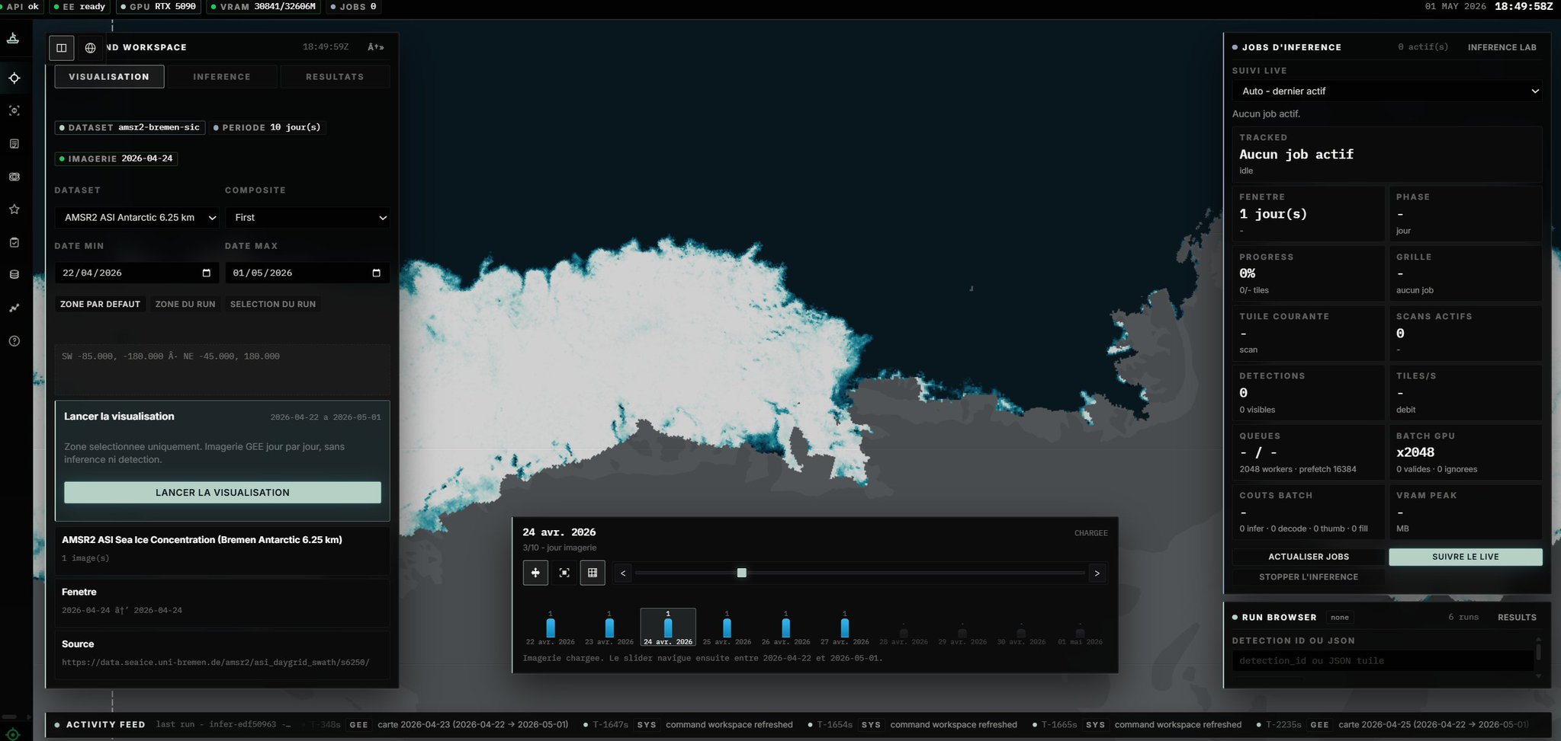1561x741 pixels.
Task: Open the imagery layers sidebar icon
Action: click(x=14, y=176)
